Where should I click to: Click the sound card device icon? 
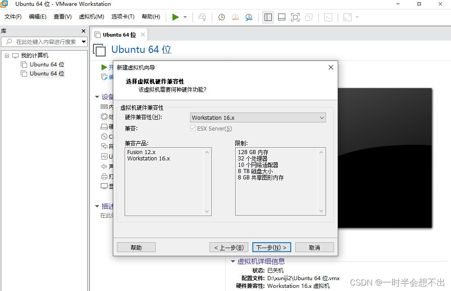pos(104,166)
